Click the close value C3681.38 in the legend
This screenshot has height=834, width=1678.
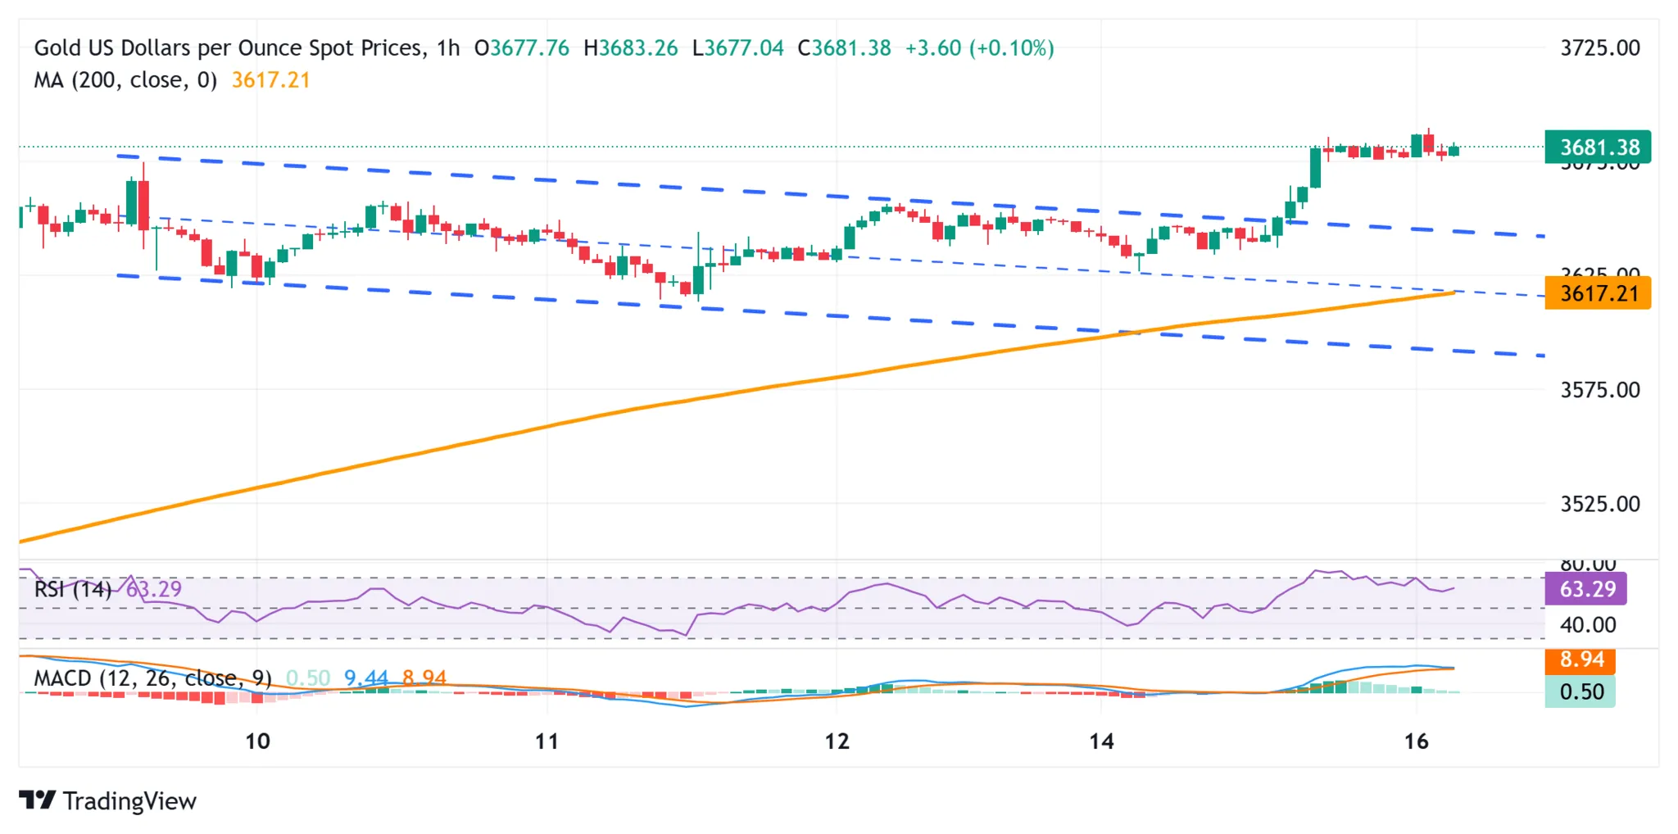(843, 48)
